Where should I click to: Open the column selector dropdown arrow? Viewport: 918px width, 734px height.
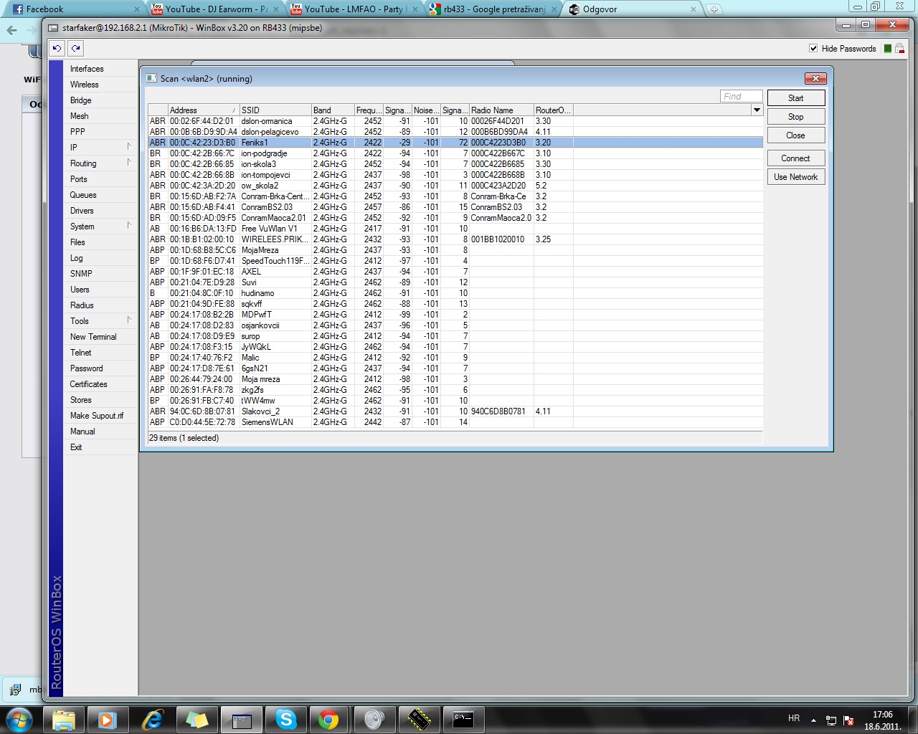pos(757,110)
